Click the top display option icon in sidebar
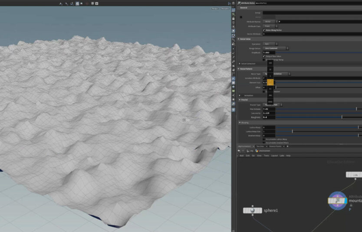 click(234, 9)
